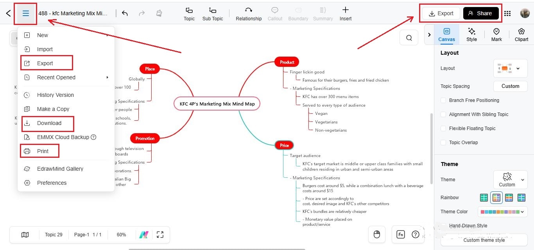Click the Fn shortcut keys icon
Screen dimensions: 534x250
400,234
